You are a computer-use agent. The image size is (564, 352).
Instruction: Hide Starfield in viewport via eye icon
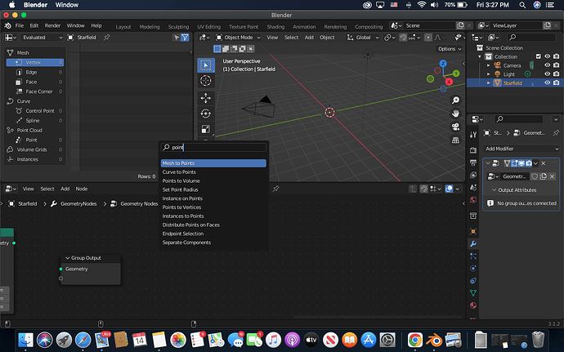[x=548, y=82]
